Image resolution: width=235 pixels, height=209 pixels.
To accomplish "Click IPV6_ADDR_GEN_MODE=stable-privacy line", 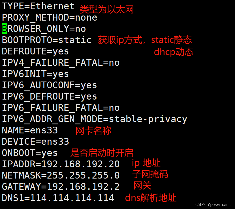I will pos(95,119).
